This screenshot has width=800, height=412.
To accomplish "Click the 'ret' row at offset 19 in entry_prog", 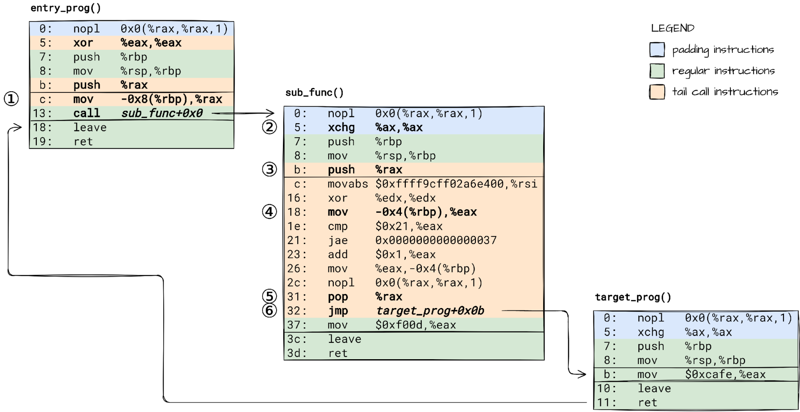I will (132, 142).
